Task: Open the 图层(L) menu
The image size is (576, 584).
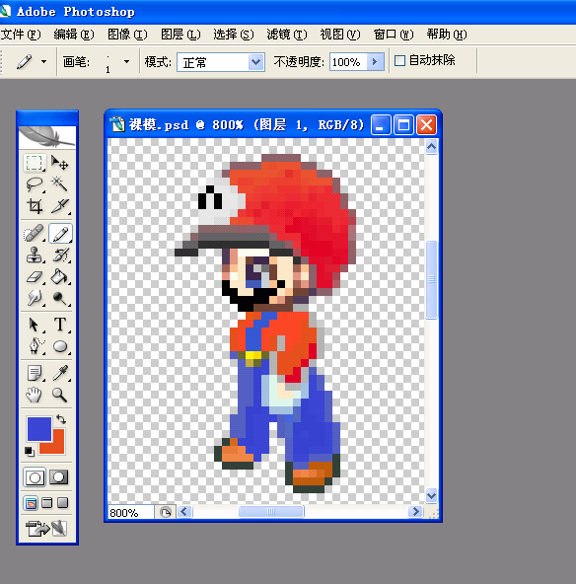Action: click(x=180, y=35)
